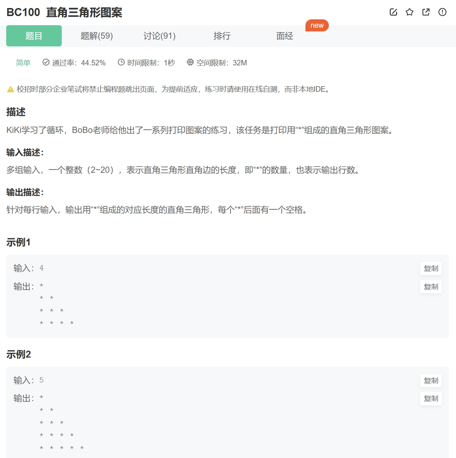The image size is (456, 458).
Task: Click the green 题目 tab
Action: tap(34, 36)
